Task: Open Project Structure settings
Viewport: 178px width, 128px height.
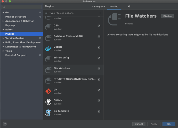Action: click(16, 17)
